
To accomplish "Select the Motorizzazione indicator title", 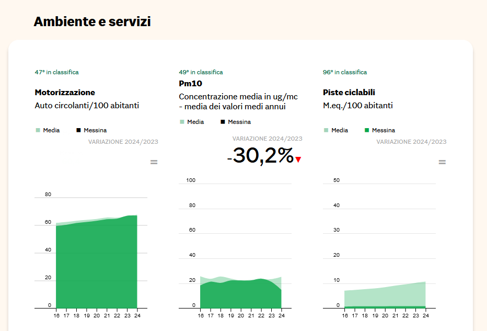I will click(65, 93).
